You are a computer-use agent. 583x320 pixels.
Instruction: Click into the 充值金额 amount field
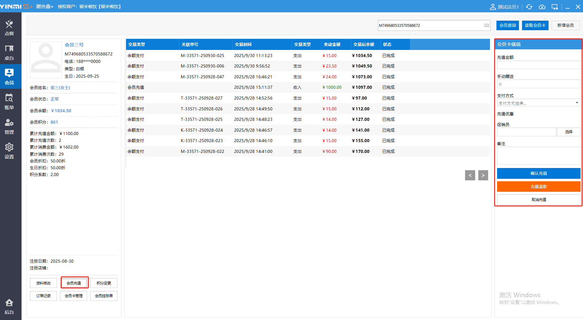point(538,65)
